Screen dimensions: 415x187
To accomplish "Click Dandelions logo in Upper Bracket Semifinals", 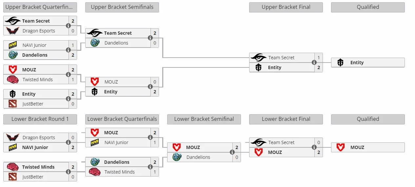I will click(95, 43).
